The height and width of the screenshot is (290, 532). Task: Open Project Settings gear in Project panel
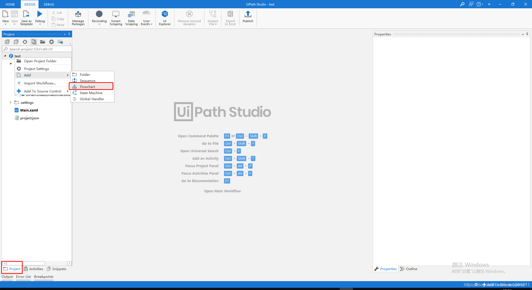click(52, 42)
